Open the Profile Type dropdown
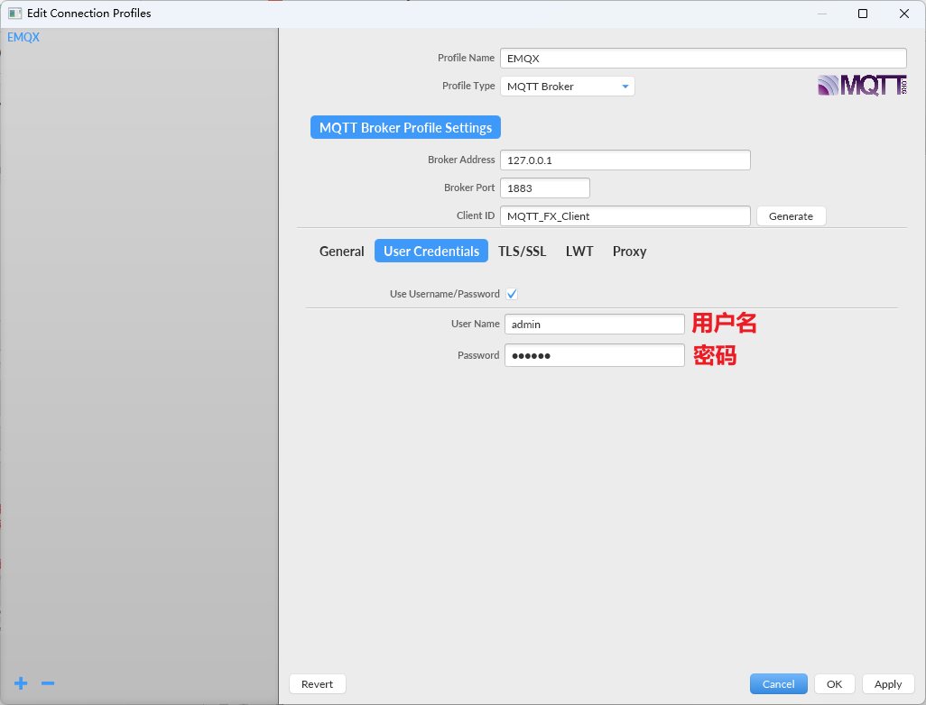 567,87
